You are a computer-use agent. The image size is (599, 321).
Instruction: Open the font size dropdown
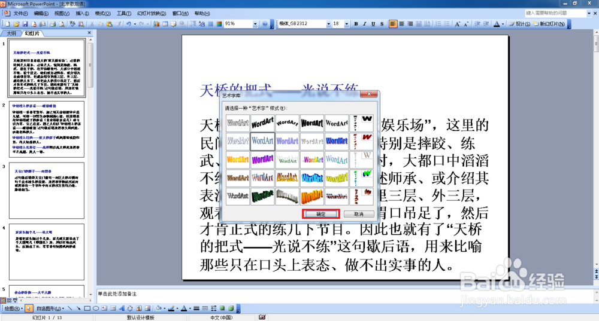pos(346,24)
